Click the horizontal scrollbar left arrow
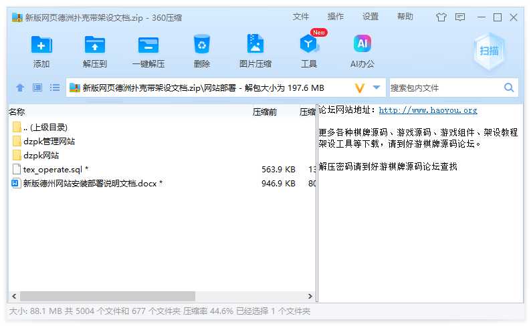Screen dimensions: 531x326 14,296
